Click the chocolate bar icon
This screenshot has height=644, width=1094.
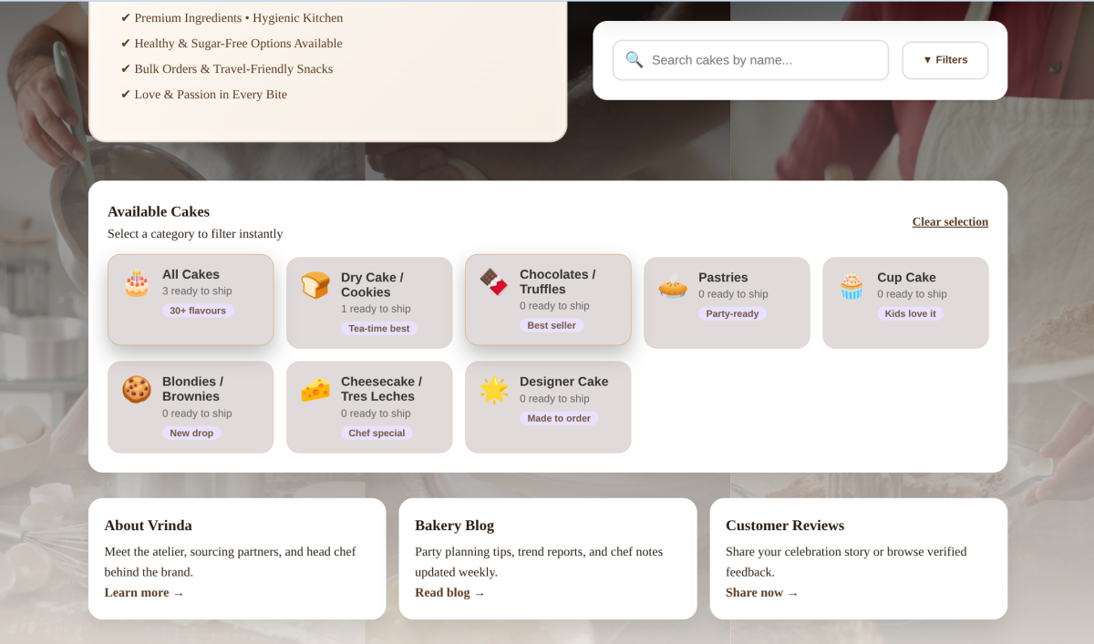[494, 282]
